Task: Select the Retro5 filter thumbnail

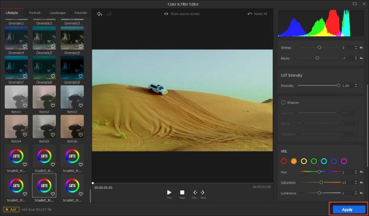Action: 44,125
